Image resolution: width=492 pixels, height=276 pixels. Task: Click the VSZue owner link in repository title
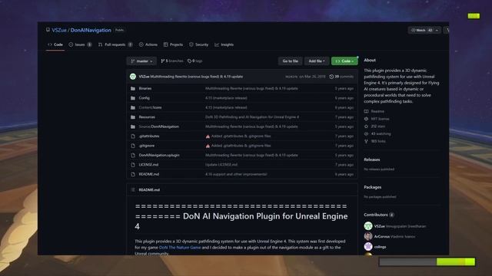coord(59,30)
